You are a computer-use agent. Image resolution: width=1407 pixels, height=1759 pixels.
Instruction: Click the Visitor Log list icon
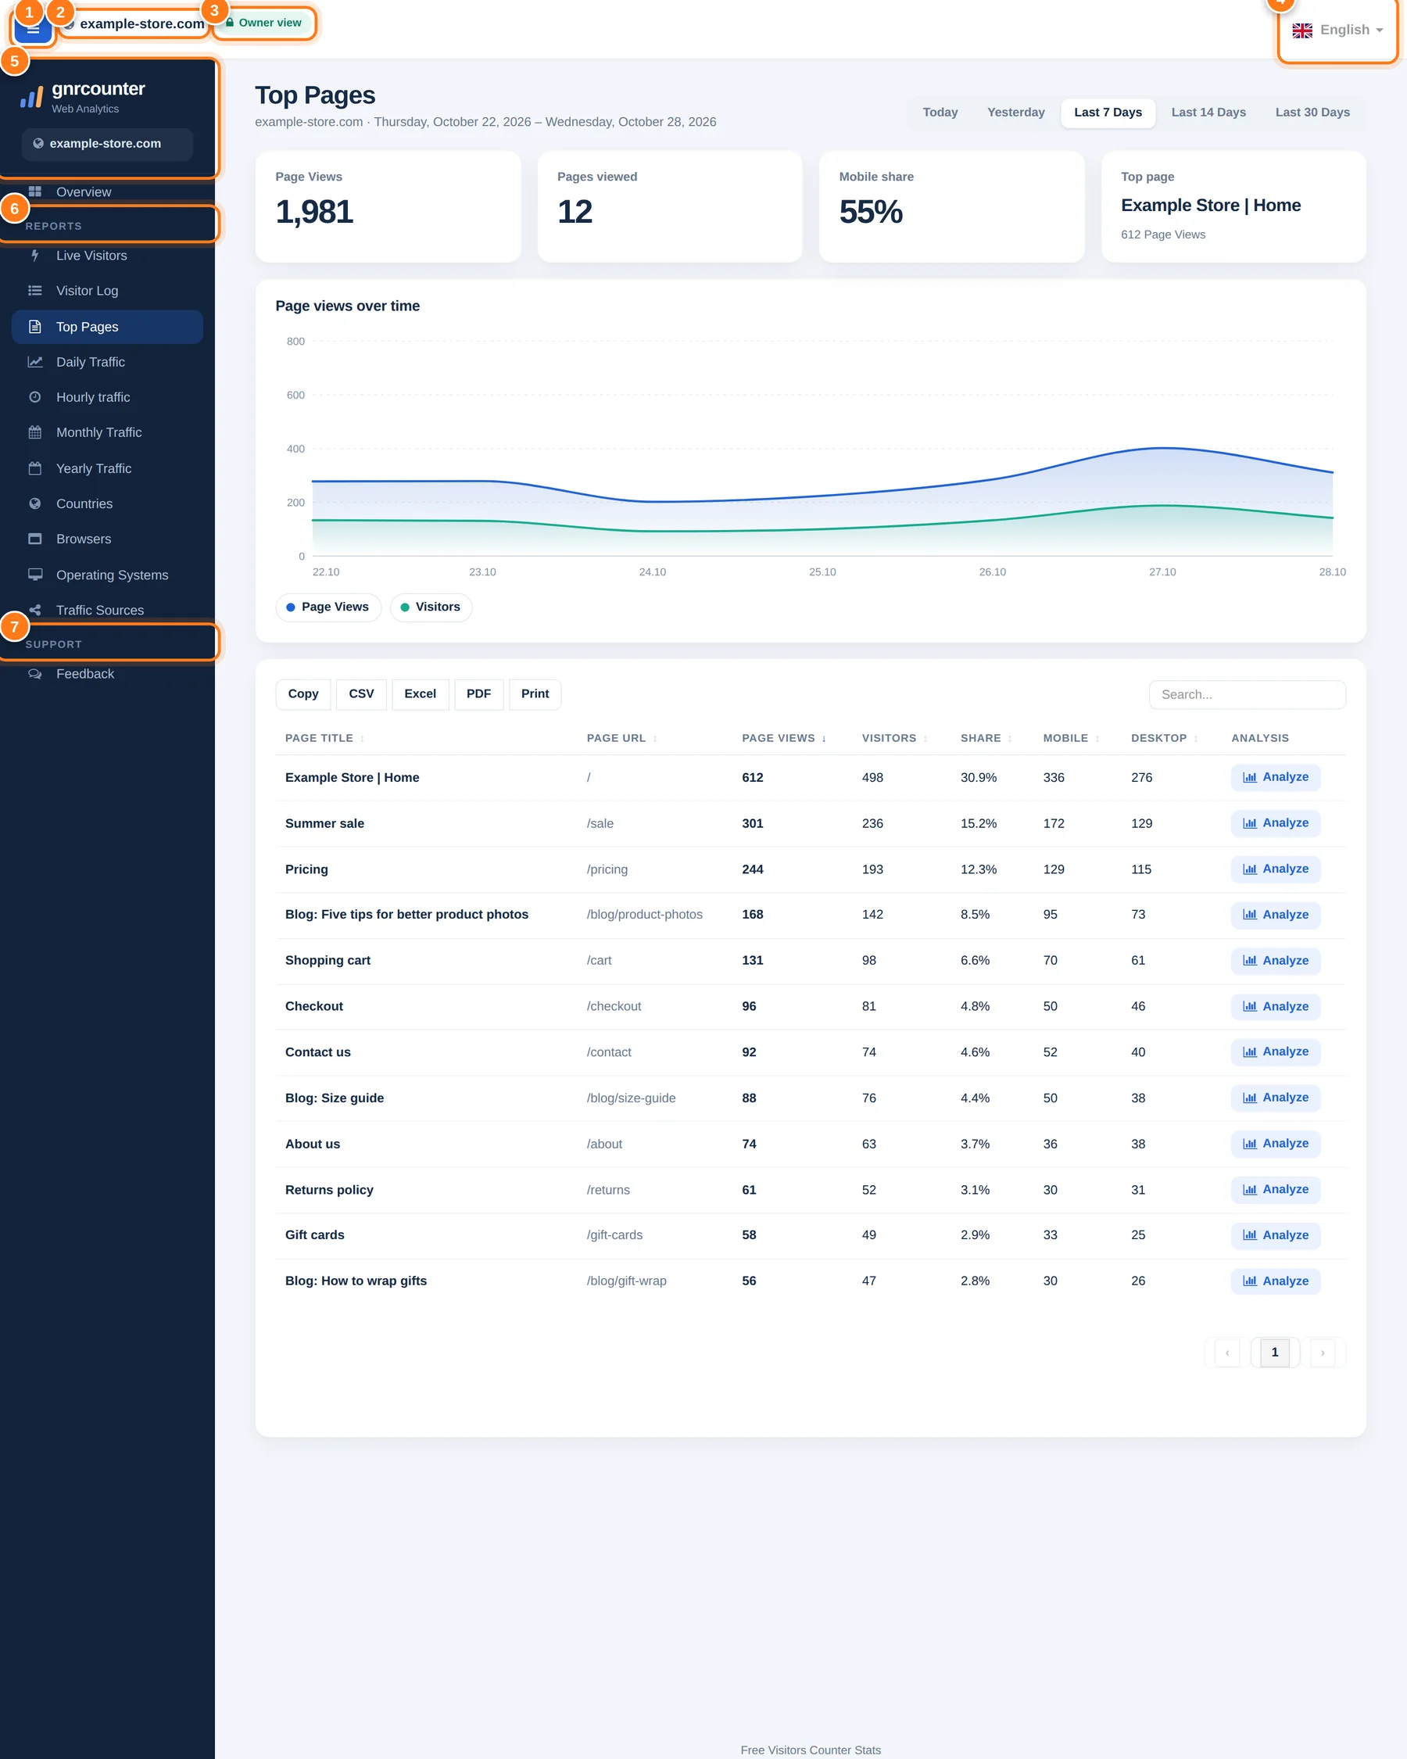point(35,291)
